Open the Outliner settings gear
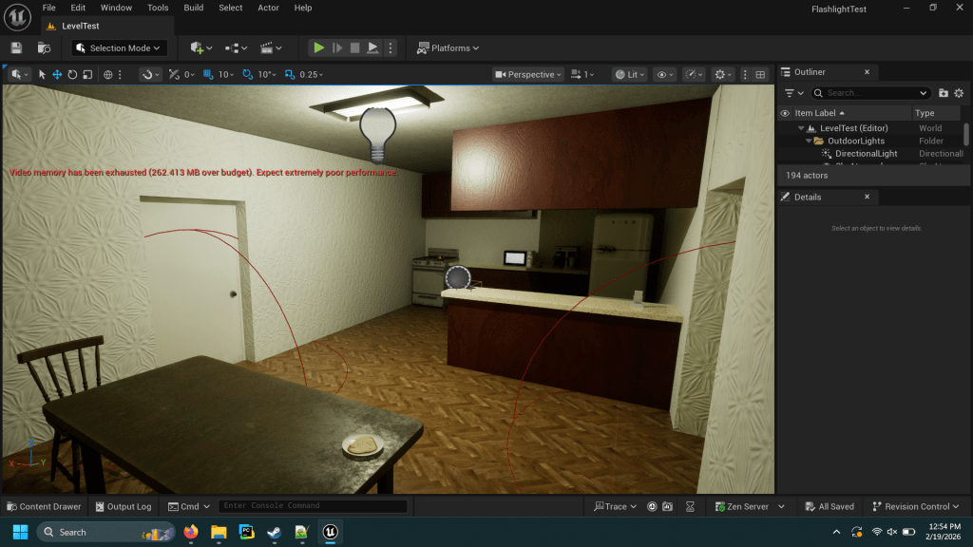This screenshot has height=547, width=973. tap(959, 93)
